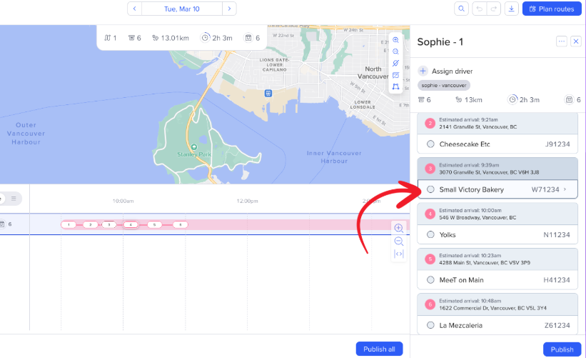Viewport: 586px width, 358px height.
Task: Open search with the magnifier icon
Action: [x=462, y=9]
